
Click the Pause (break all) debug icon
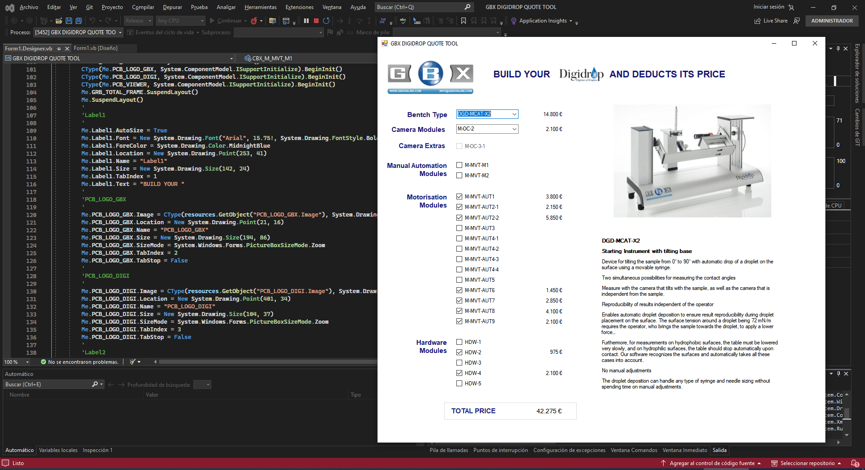tap(306, 21)
